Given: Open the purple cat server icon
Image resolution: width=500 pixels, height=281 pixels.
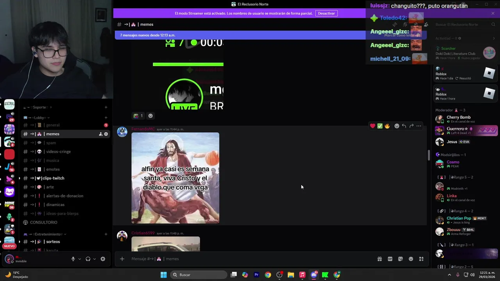Looking at the screenshot, I should [9, 192].
